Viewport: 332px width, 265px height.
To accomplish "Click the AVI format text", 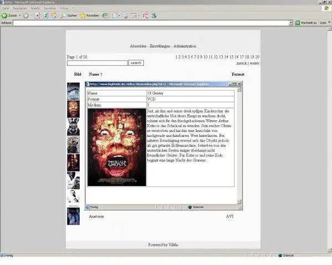I will pyautogui.click(x=230, y=216).
